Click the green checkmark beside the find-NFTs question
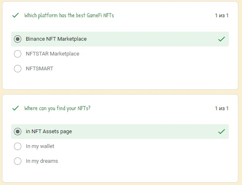 16,108
